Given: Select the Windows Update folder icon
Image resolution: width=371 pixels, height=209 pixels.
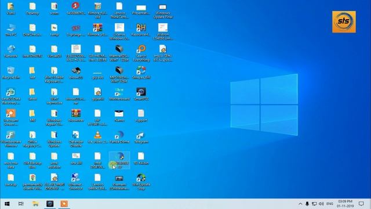Looking at the screenshot, I should 54,139.
